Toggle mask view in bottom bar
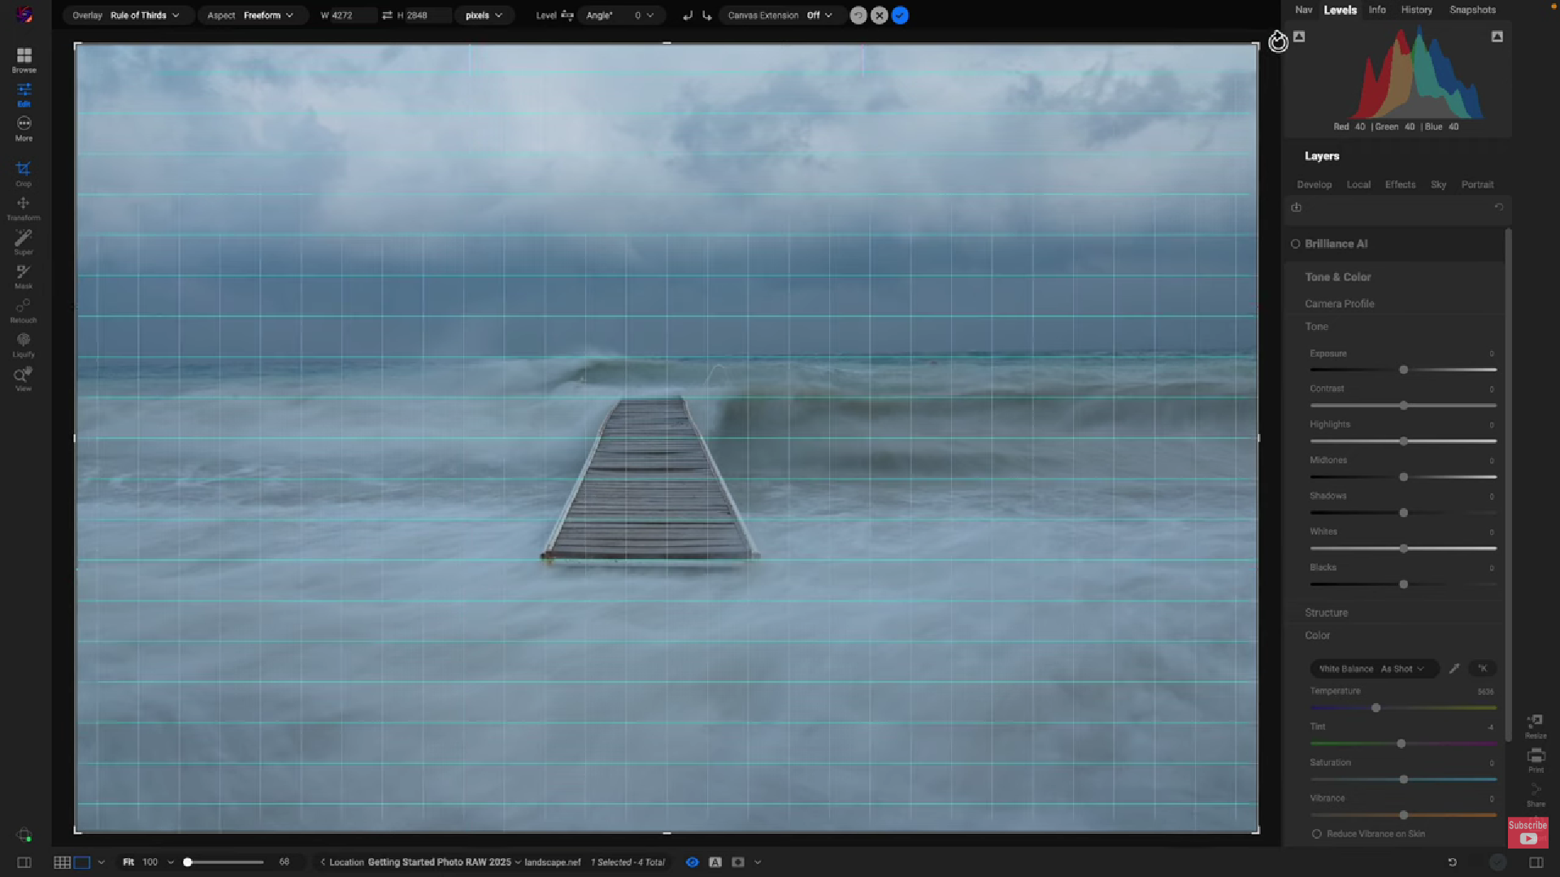The image size is (1560, 877). (x=737, y=862)
